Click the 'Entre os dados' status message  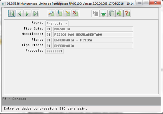pyautogui.click(x=45, y=108)
